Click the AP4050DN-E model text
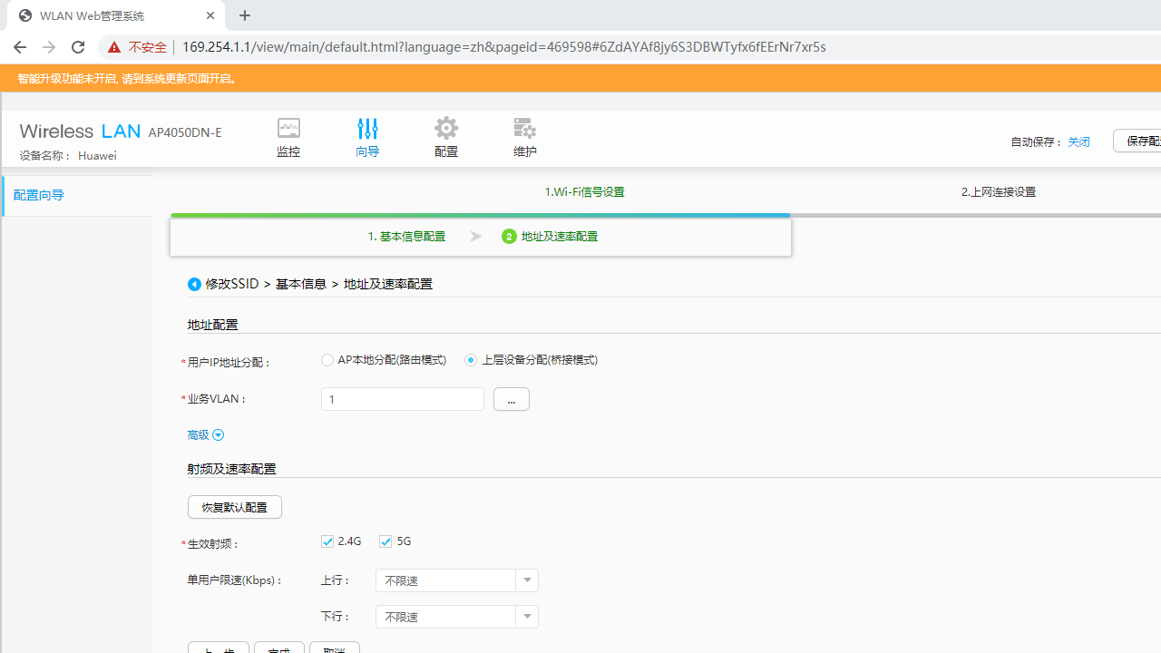 point(185,132)
